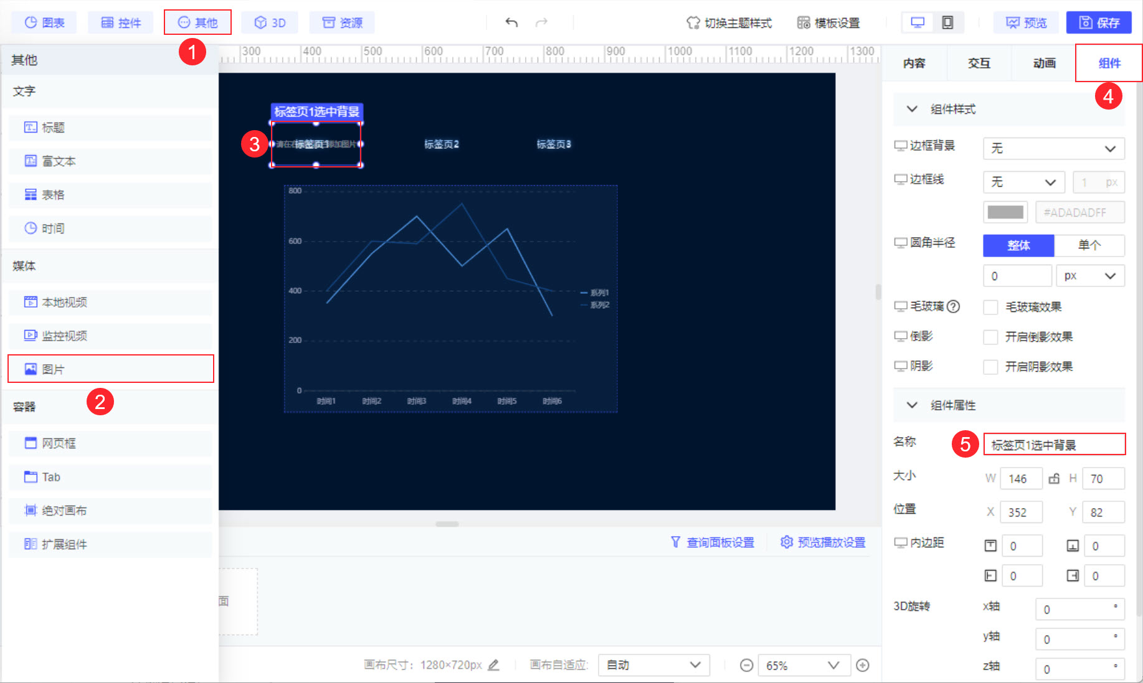Add a 扩展组件 extension component
Screen dimensions: 1143x683
110,544
